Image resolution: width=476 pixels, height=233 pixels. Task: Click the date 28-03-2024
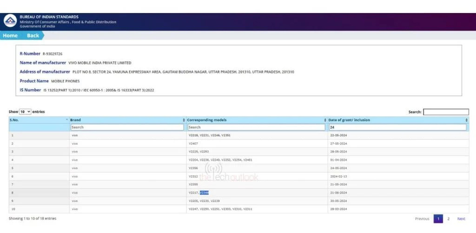pyautogui.click(x=338, y=209)
